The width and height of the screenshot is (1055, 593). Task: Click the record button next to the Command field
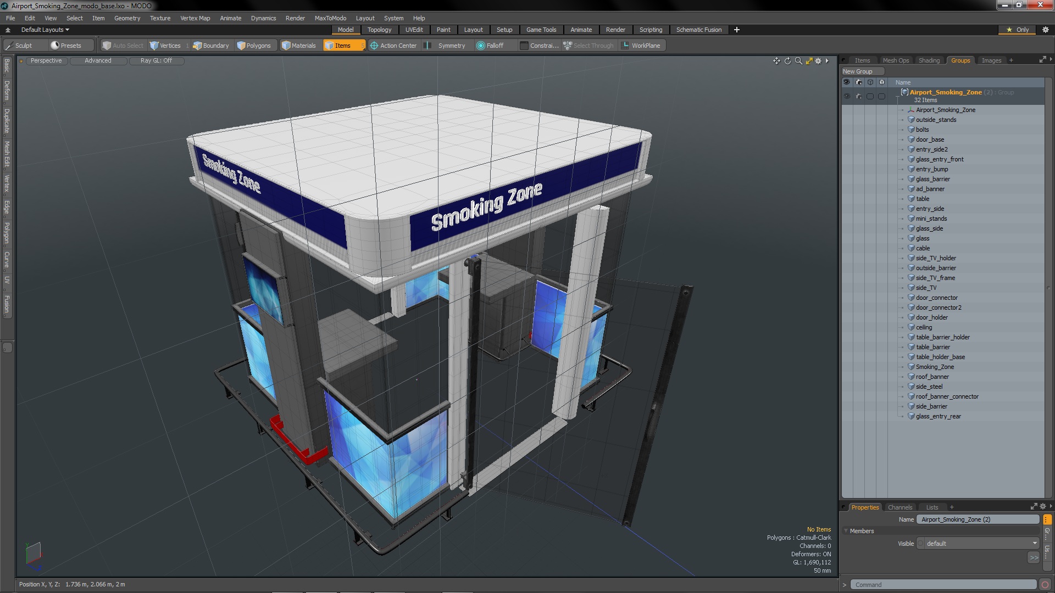pyautogui.click(x=1045, y=585)
